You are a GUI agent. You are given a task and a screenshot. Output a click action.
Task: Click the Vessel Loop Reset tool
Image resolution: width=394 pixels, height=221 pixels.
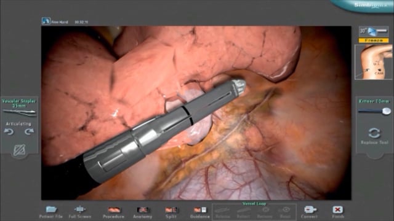[286, 212]
